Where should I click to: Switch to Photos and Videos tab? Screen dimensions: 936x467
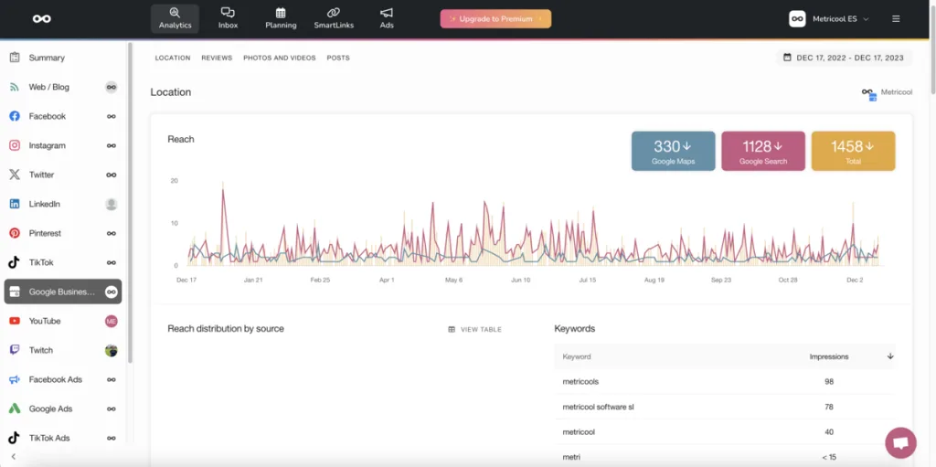click(279, 58)
